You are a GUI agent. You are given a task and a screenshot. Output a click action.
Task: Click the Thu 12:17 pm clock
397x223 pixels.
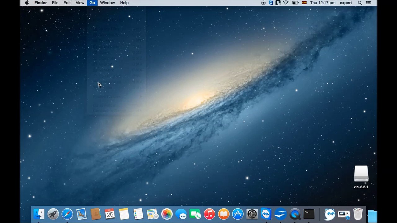(x=323, y=3)
